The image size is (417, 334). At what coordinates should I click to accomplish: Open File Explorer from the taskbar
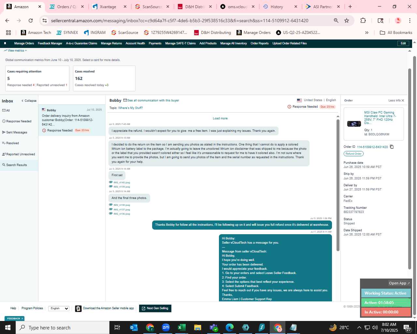pyautogui.click(x=197, y=327)
